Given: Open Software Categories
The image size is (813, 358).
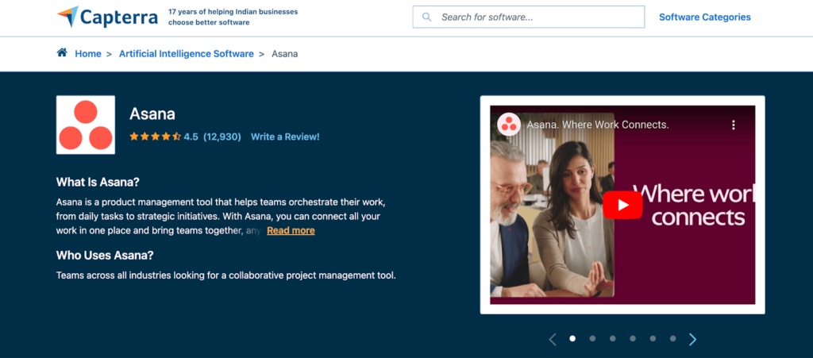Looking at the screenshot, I should [x=705, y=17].
